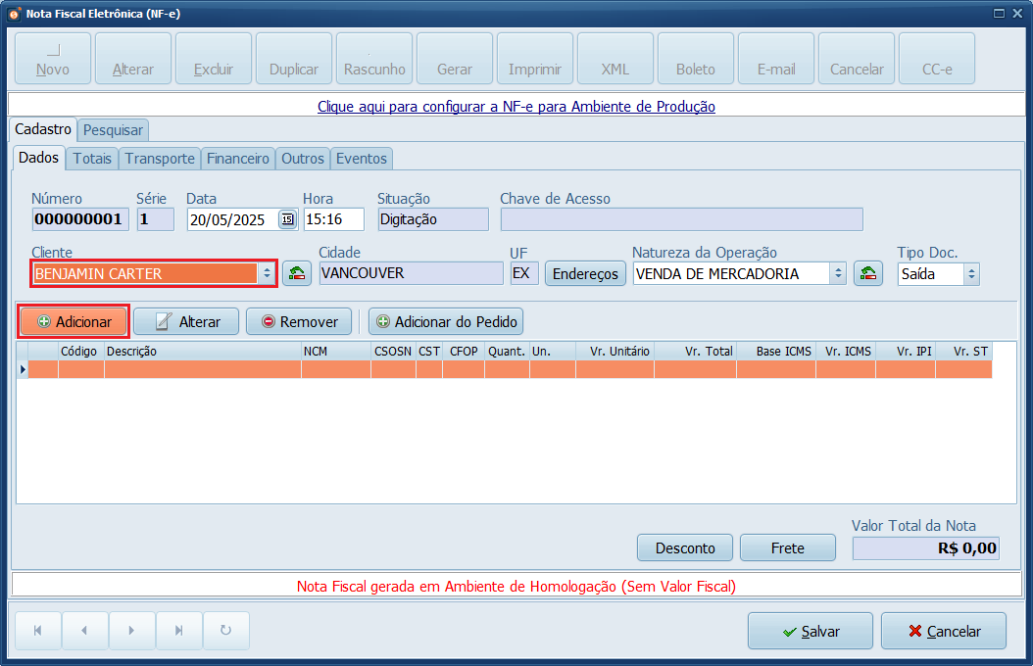Click the client lookup icon next to Cliente
Viewport: 1033px width, 666px height.
point(297,274)
